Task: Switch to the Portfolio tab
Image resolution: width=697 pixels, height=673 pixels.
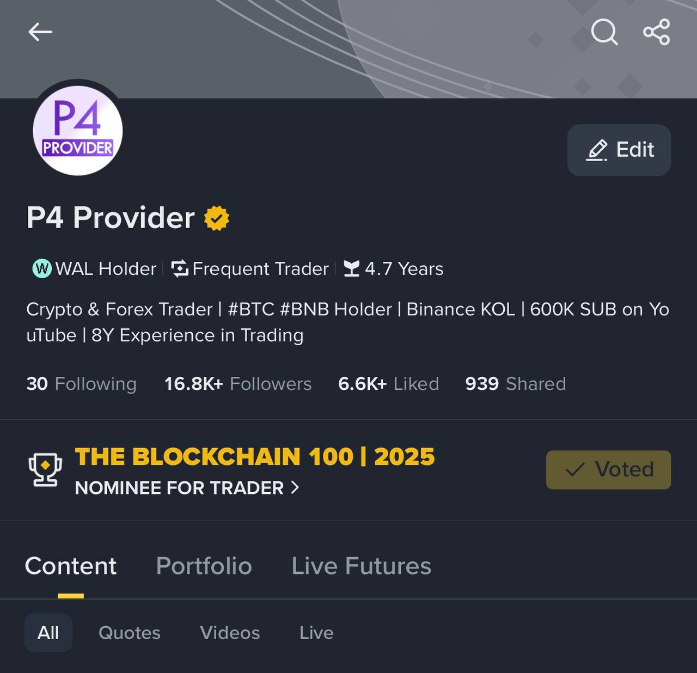Action: click(x=204, y=566)
